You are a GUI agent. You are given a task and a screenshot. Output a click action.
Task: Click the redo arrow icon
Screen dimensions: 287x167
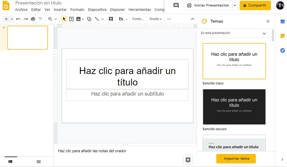(26, 19)
